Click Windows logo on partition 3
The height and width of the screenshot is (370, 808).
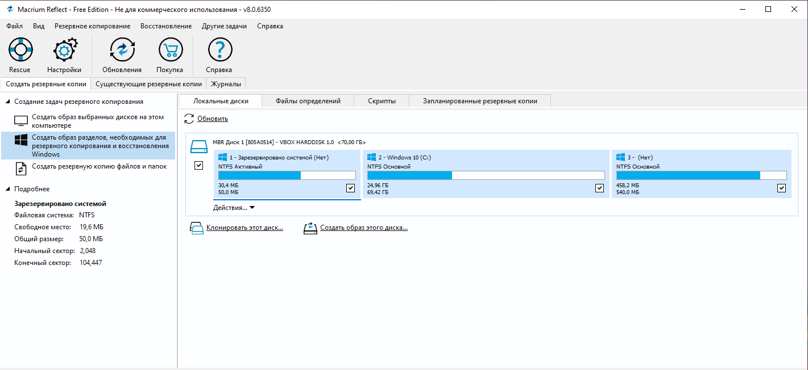[620, 157]
